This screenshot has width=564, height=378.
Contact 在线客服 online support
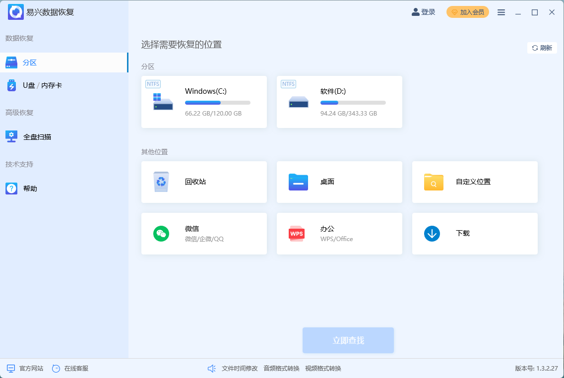(x=70, y=369)
